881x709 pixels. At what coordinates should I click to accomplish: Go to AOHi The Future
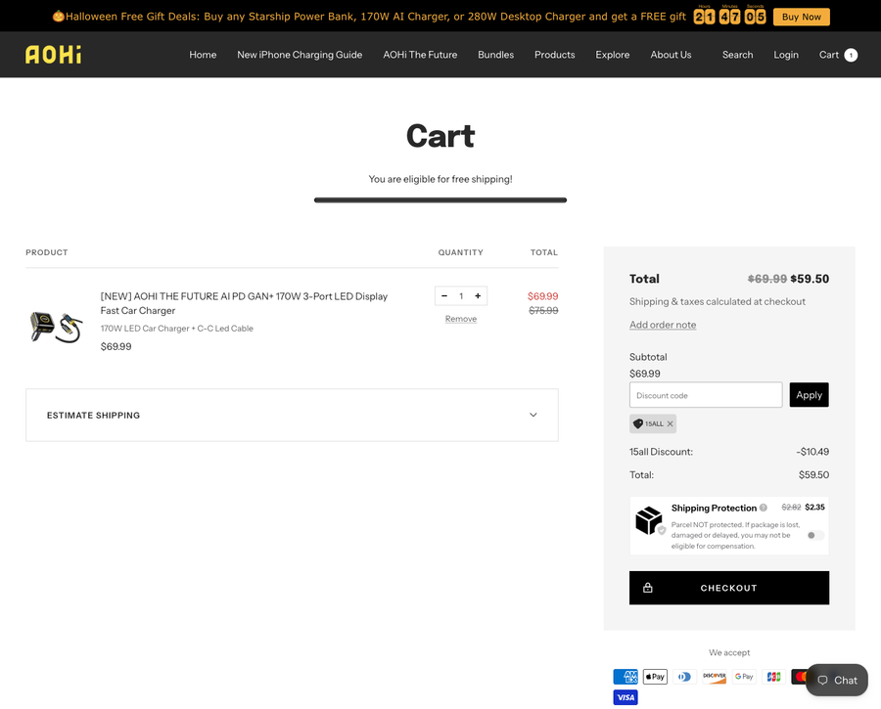coord(420,55)
